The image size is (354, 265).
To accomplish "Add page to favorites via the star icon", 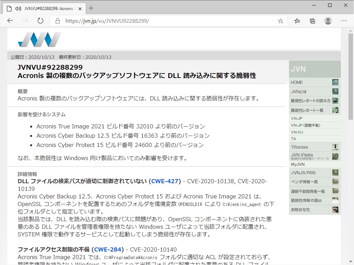I will click(x=281, y=21).
